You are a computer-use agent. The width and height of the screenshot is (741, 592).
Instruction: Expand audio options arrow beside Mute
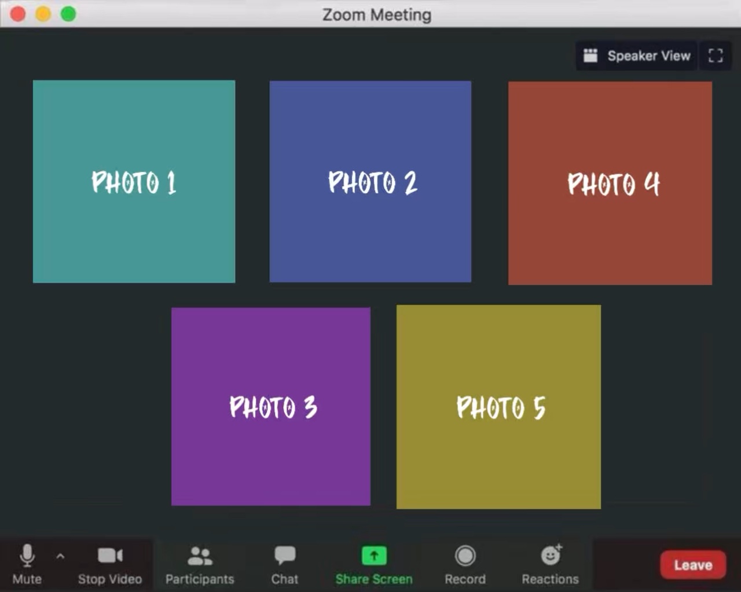point(60,556)
